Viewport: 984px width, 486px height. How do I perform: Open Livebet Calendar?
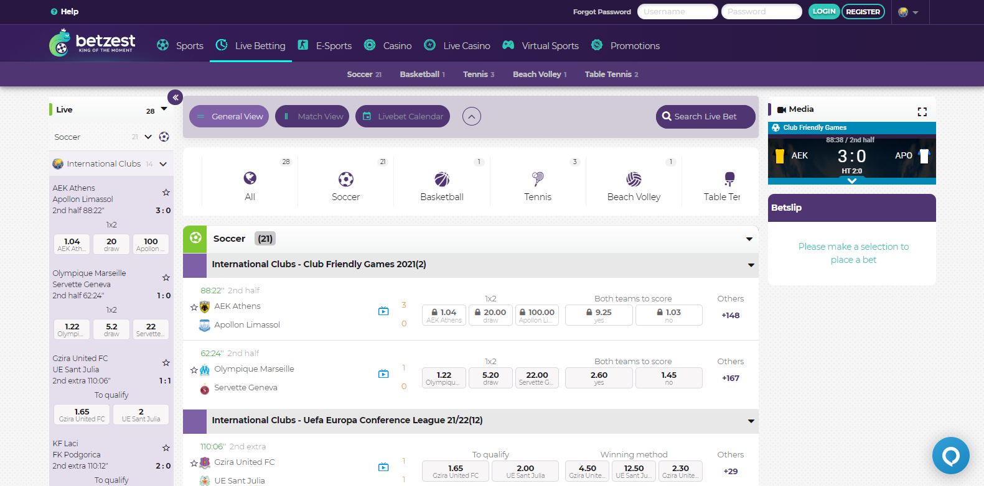pyautogui.click(x=403, y=116)
